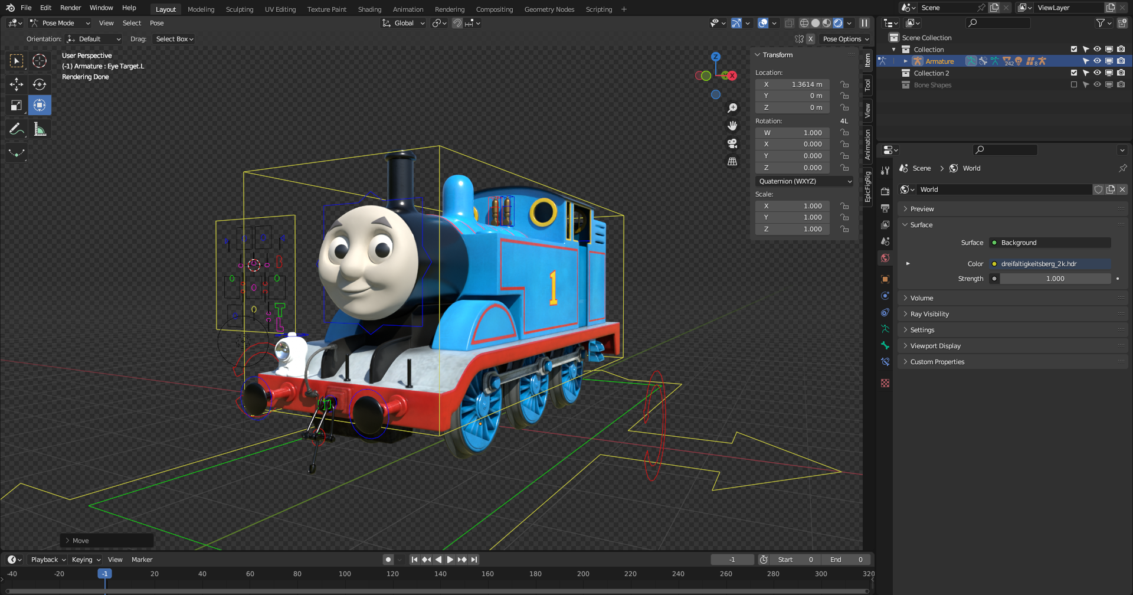Toggle Collection exclude checkbox
Screen dimensions: 1133x595
point(1074,50)
